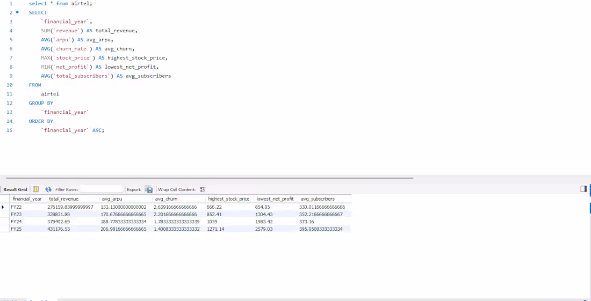Toggle the result side panel icon at right
The width and height of the screenshot is (591, 301).
pyautogui.click(x=583, y=189)
